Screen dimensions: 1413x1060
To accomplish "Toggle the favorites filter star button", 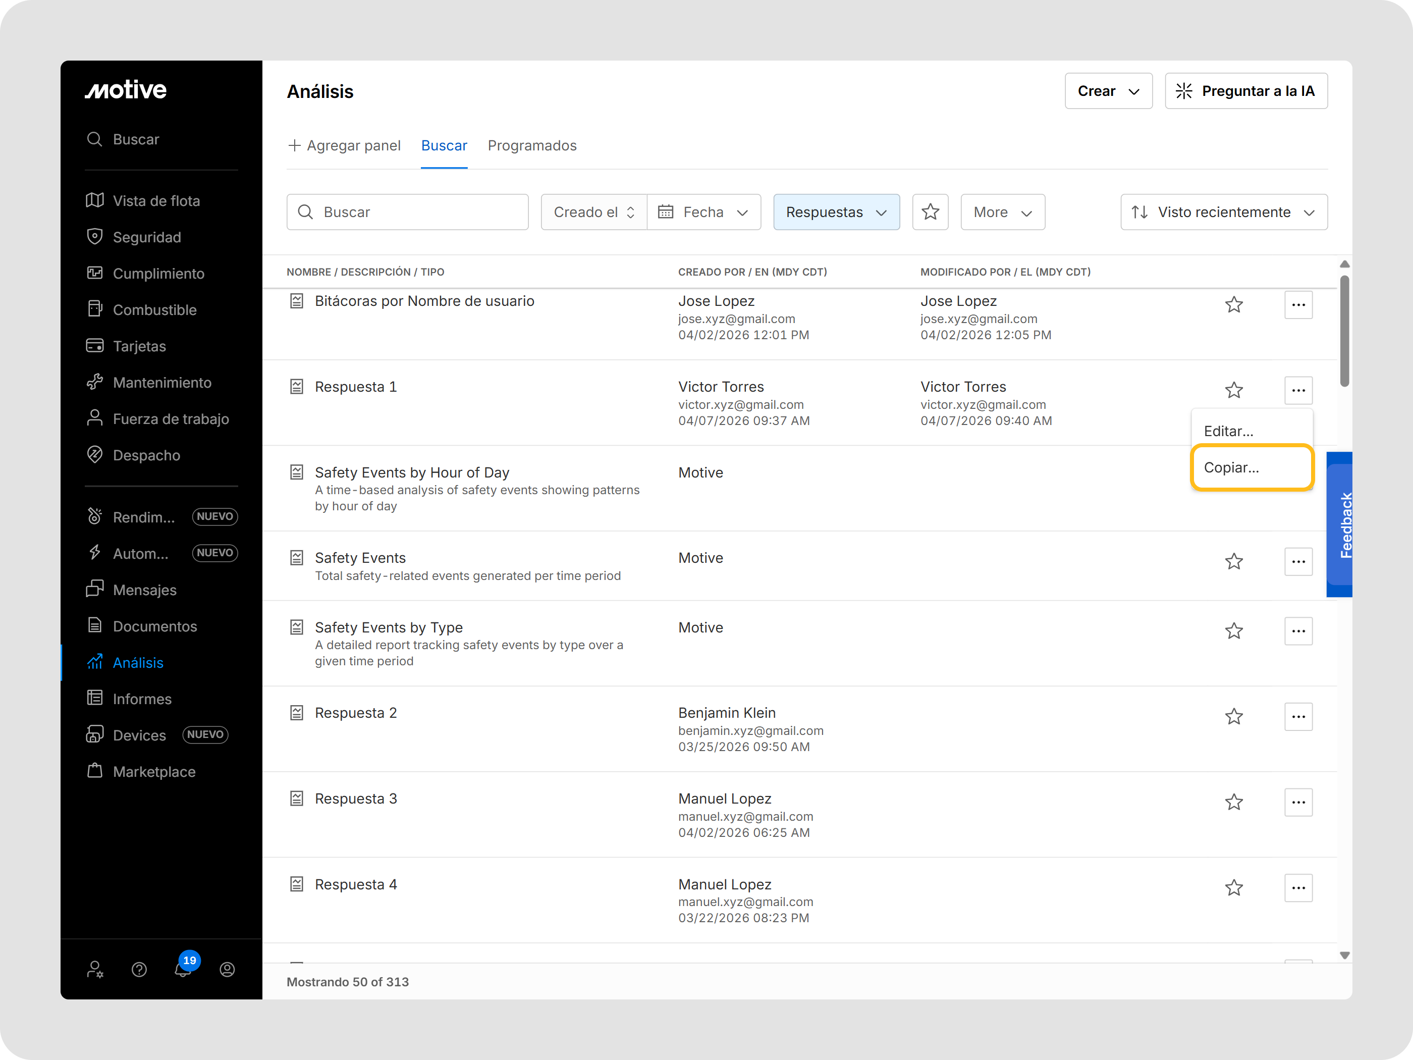I will pos(930,212).
